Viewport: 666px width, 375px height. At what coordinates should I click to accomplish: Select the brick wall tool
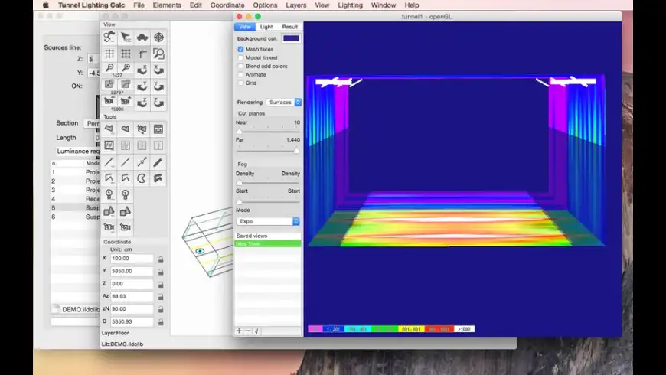point(158,129)
